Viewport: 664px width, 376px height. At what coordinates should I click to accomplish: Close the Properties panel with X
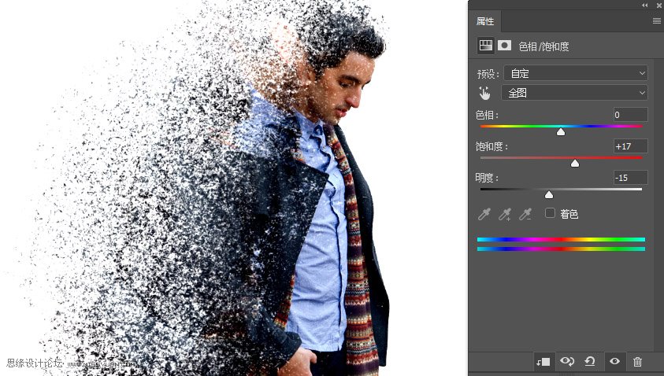659,5
